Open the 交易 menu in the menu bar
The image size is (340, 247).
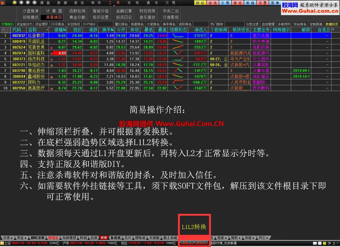pyautogui.click(x=171, y=3)
